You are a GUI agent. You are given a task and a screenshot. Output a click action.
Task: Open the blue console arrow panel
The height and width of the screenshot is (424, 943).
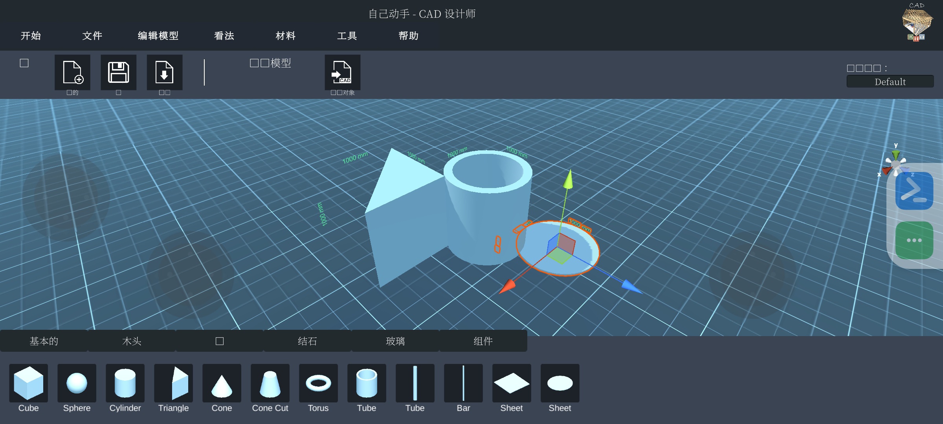(914, 191)
